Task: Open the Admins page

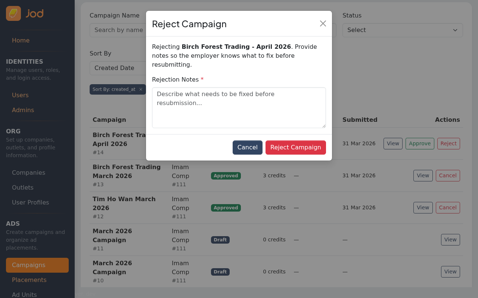Action: pos(23,110)
